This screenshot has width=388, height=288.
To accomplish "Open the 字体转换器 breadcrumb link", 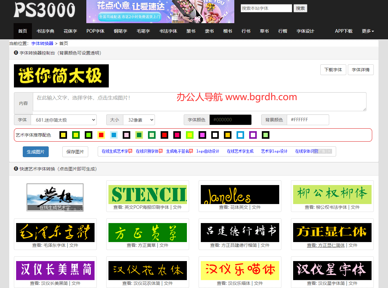I will (42, 43).
